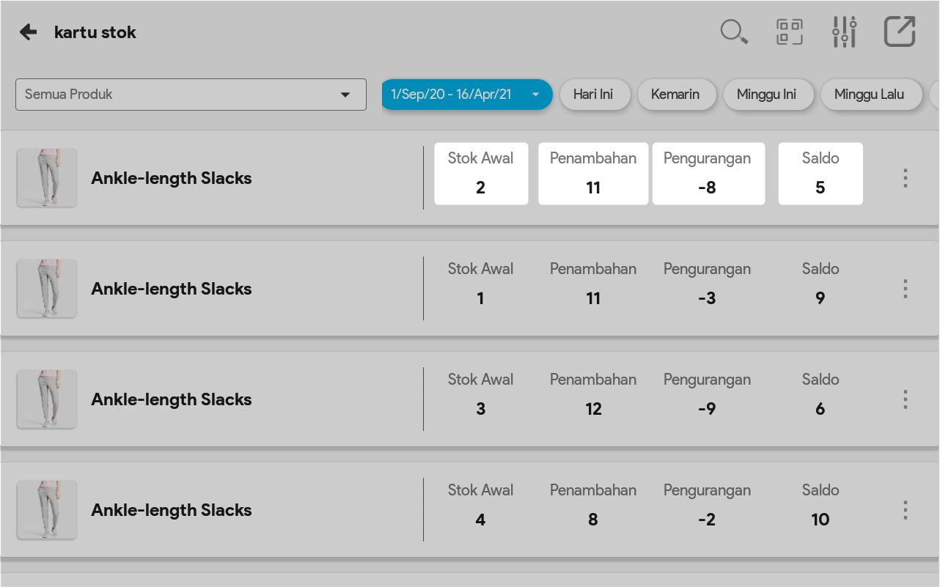Choose the Minggu Ini date filter

point(766,95)
